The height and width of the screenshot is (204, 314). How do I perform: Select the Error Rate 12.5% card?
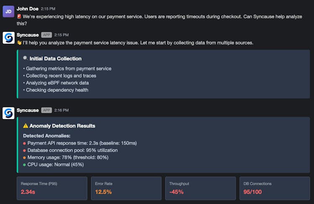pos(126,188)
